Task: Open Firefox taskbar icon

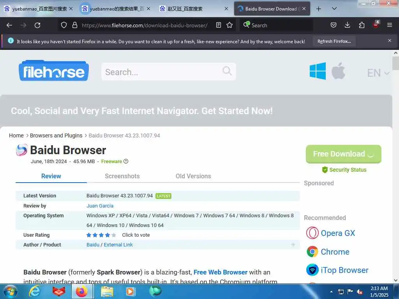Action: pyautogui.click(x=82, y=291)
